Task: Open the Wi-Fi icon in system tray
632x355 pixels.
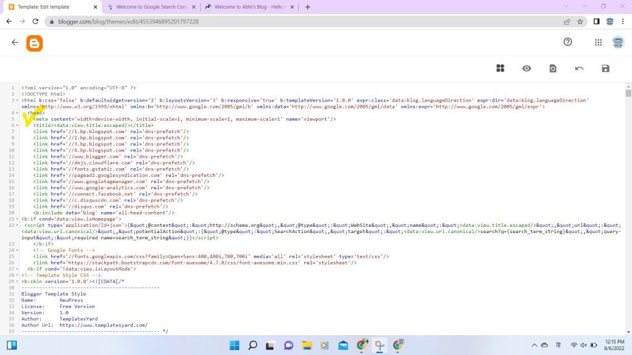Action: click(x=574, y=345)
